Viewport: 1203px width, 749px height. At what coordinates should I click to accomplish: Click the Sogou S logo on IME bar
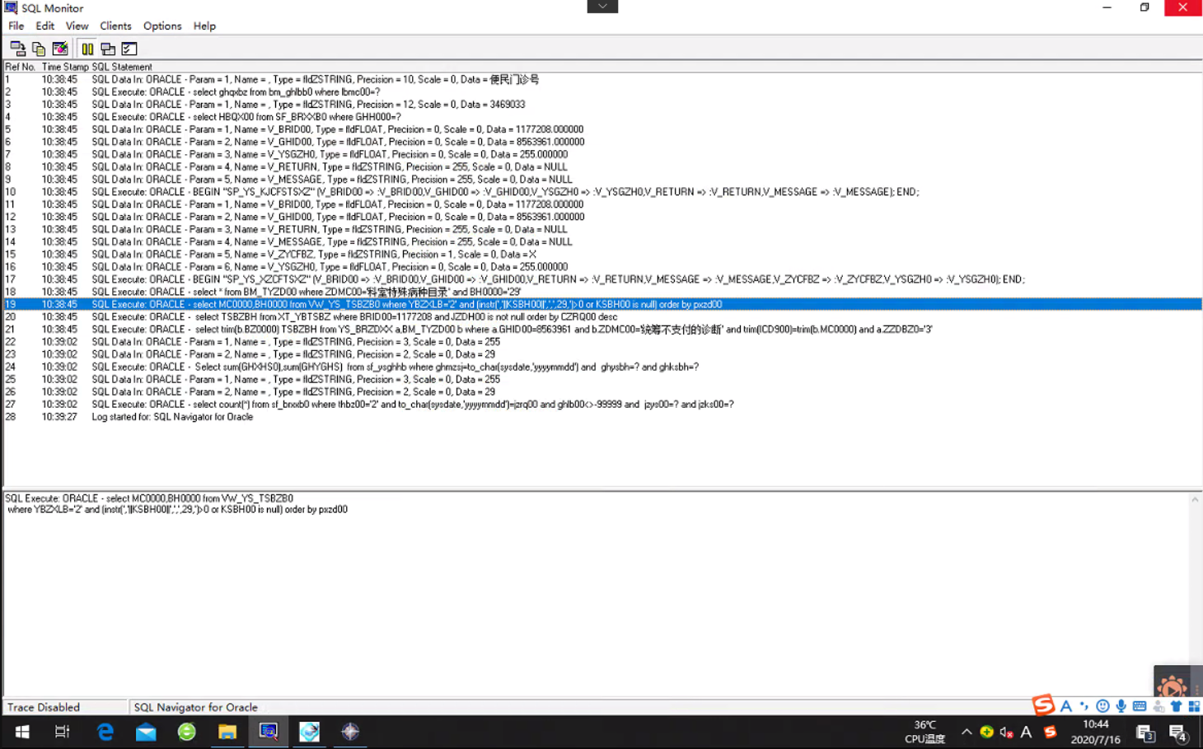[1043, 705]
